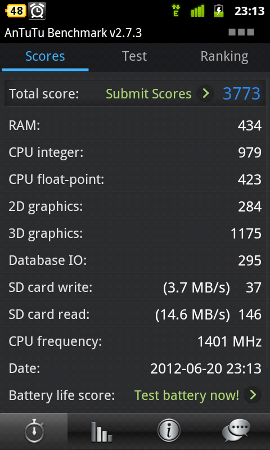
Task: Tap the Submit Scores link
Action: [x=148, y=94]
